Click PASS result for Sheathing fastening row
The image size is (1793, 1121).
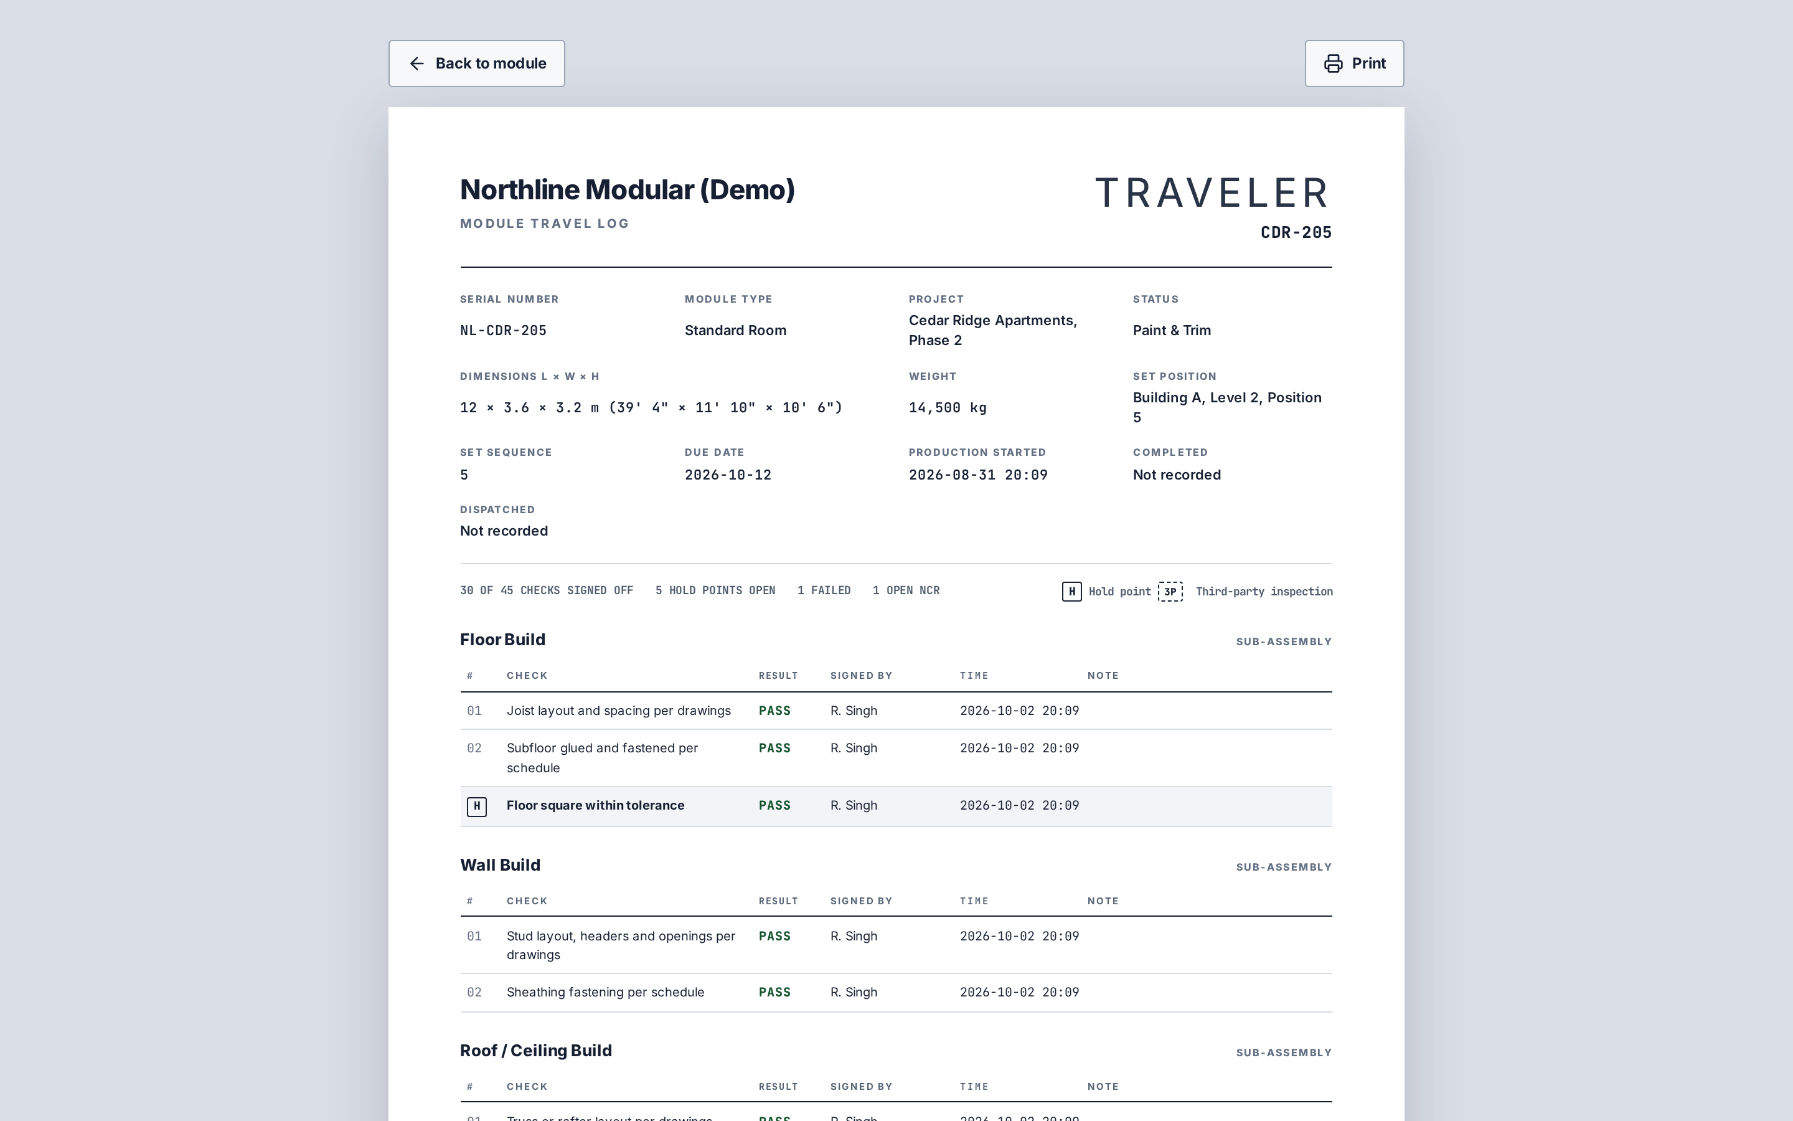click(x=774, y=993)
